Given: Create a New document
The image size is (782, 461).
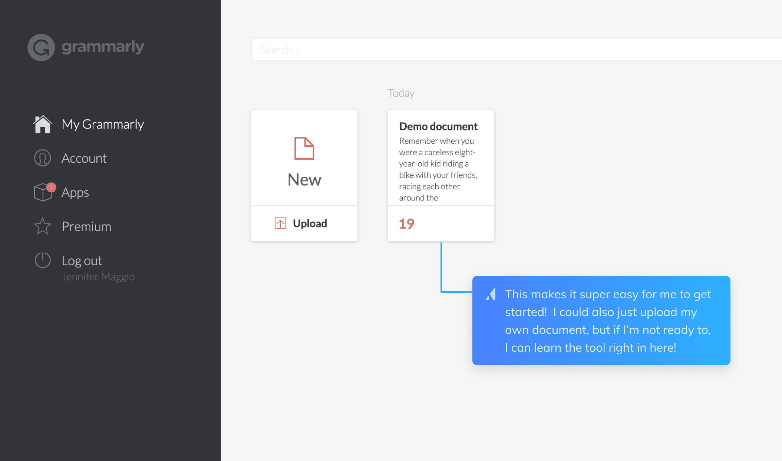Looking at the screenshot, I should coord(304,158).
